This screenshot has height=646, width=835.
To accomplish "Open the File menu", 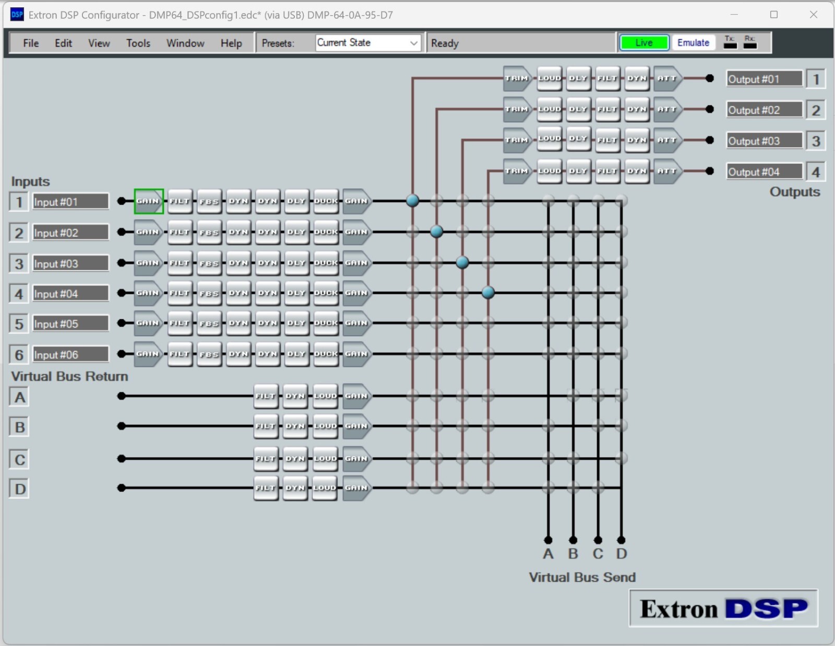I will pyautogui.click(x=31, y=43).
